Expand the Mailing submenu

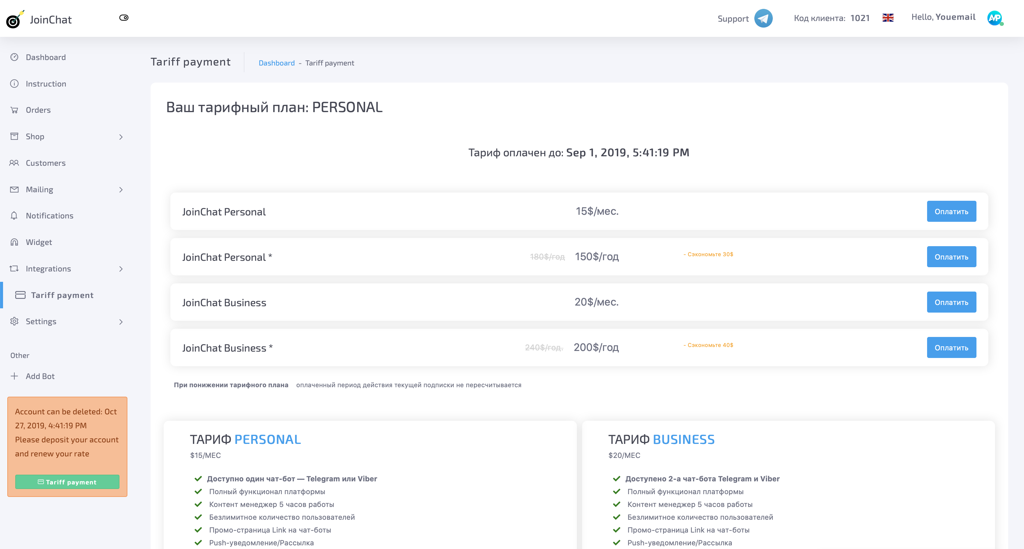[x=121, y=189]
